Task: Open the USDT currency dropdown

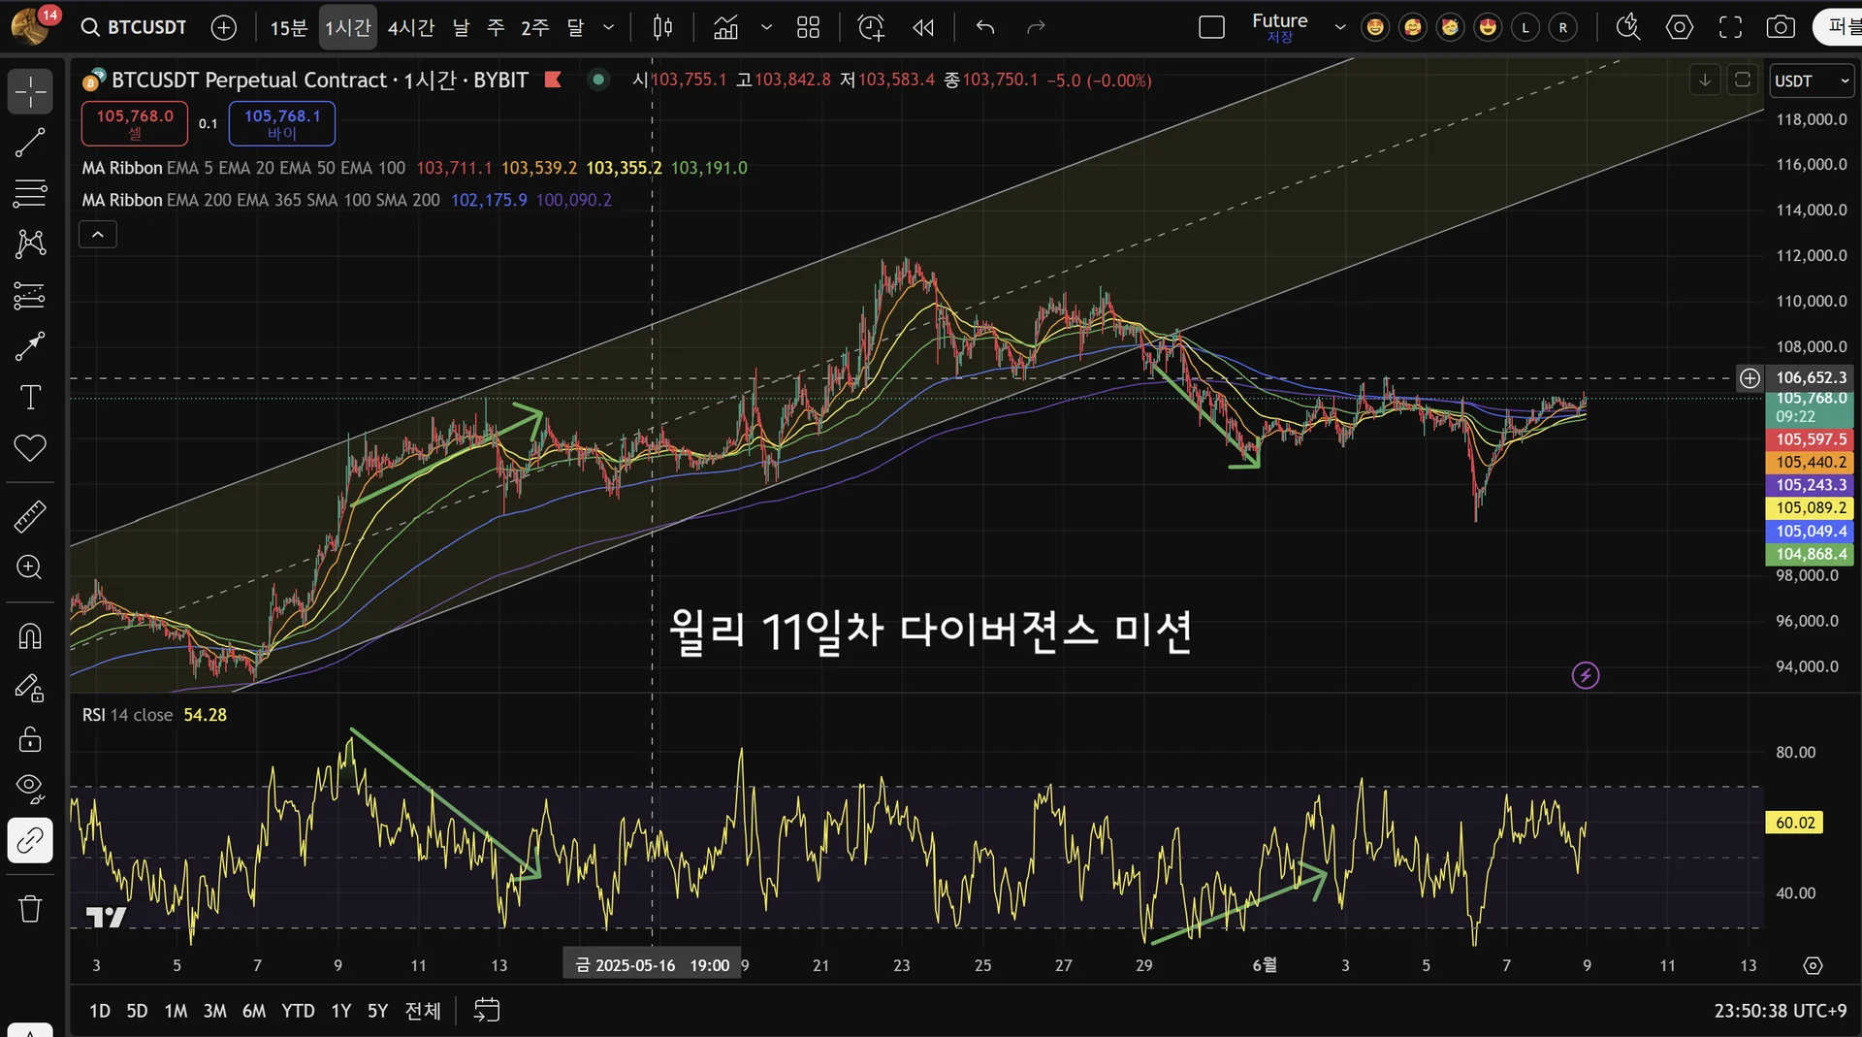Action: point(1812,81)
